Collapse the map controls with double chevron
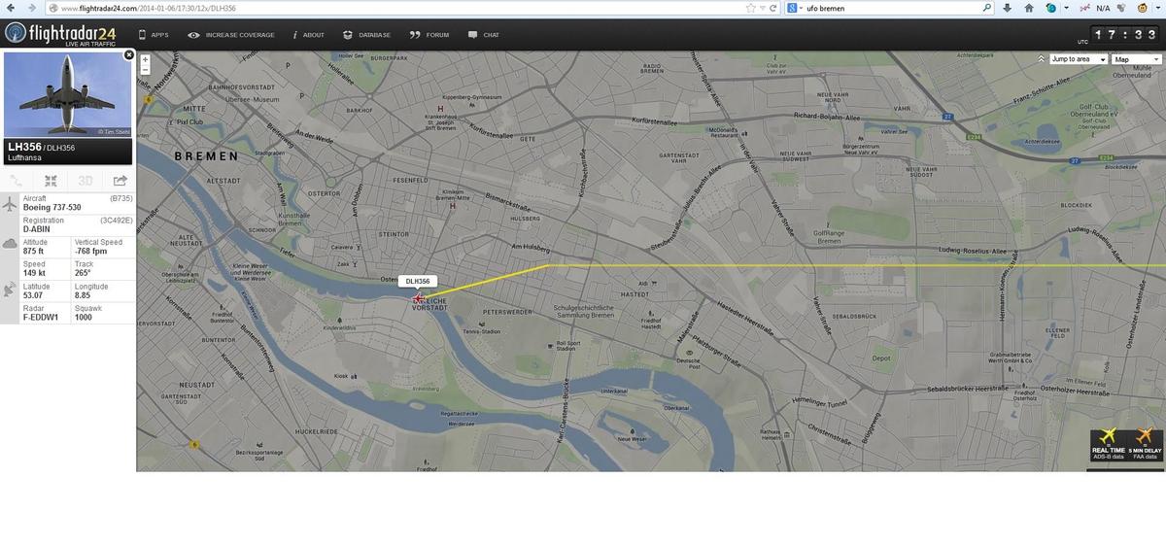 1041,59
